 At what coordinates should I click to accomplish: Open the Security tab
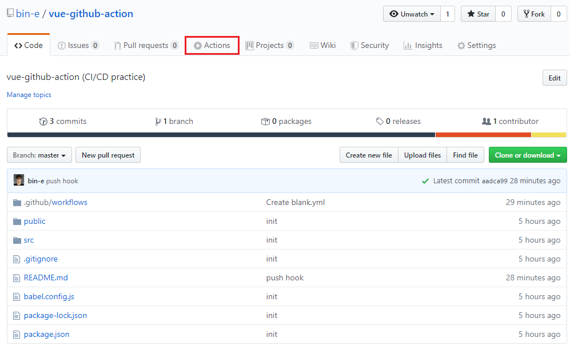point(370,45)
